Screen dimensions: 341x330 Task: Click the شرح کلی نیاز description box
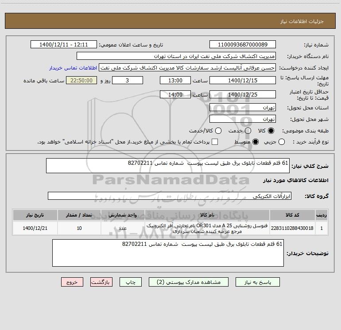coord(168,166)
